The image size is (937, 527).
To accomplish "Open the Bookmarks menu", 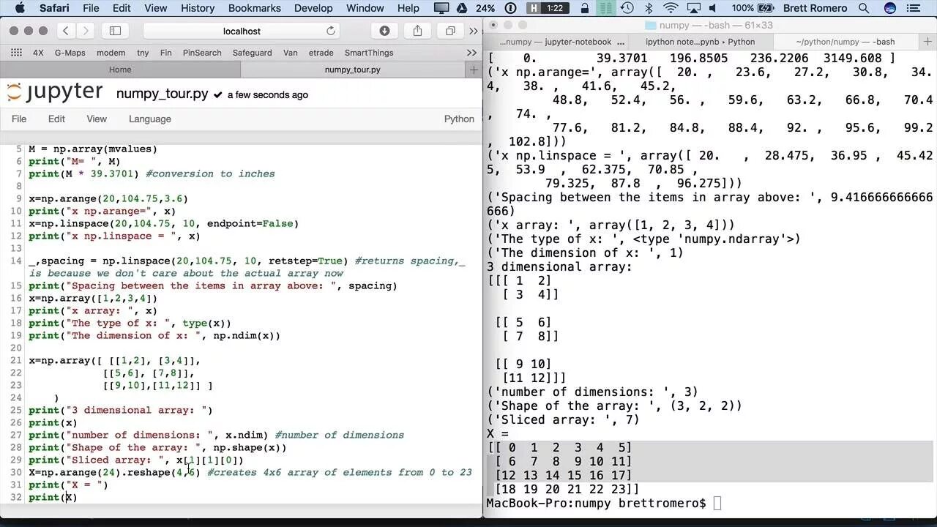I will [254, 8].
